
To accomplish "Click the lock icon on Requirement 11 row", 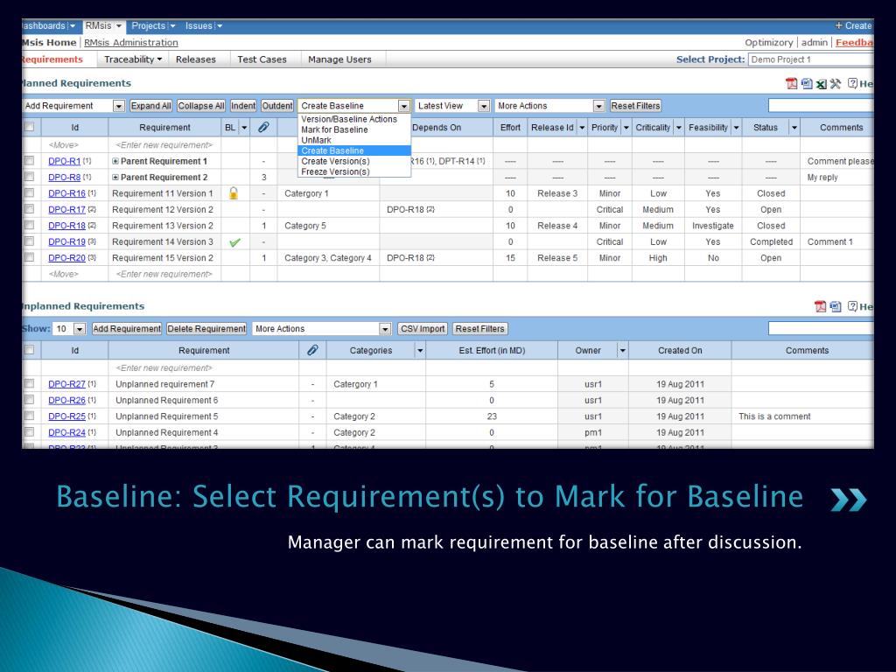I will tap(233, 193).
